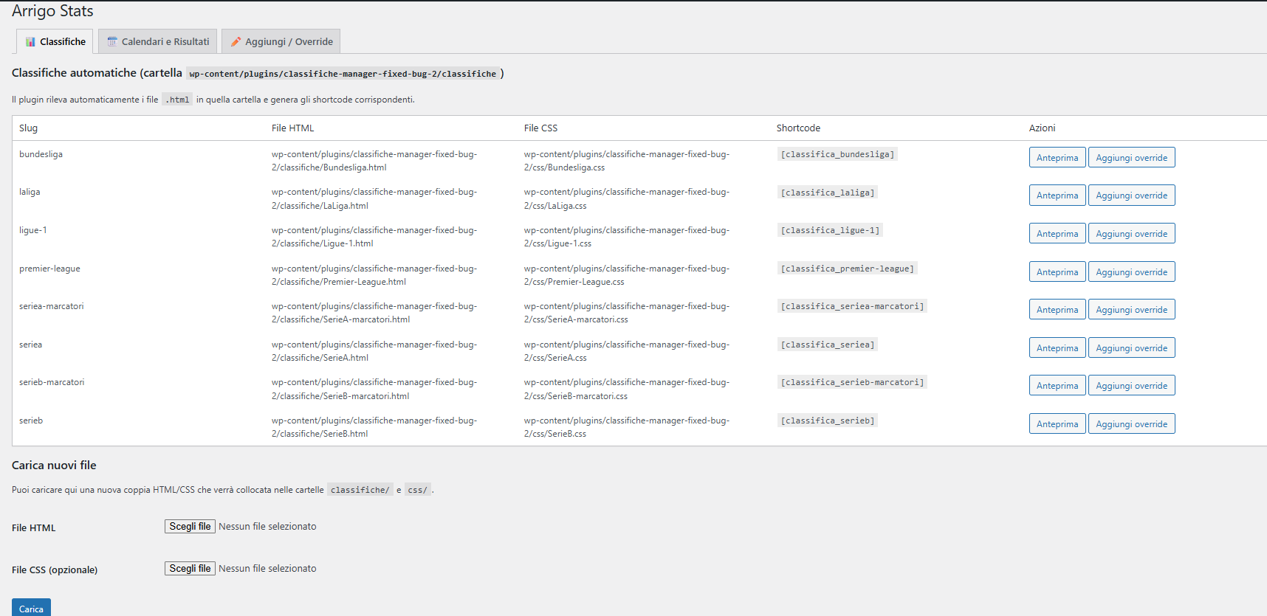Add override for the laliga row

(x=1131, y=195)
